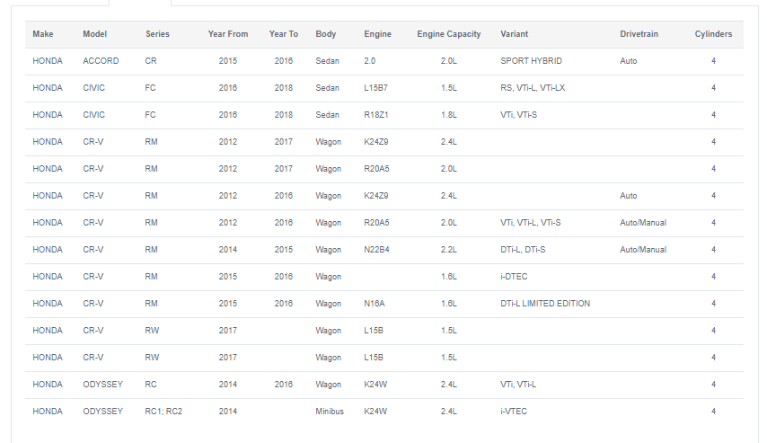Click the Drivetrain column header

[639, 34]
